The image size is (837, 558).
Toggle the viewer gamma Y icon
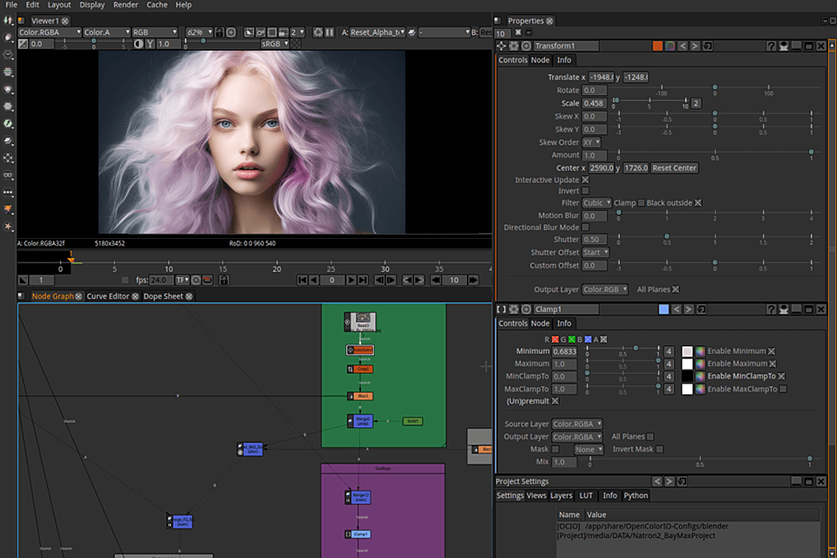[150, 44]
